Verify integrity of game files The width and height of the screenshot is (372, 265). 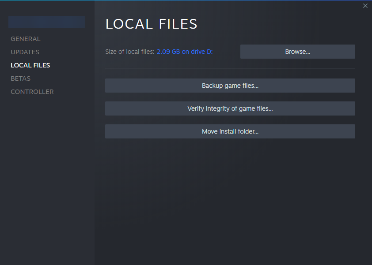tap(230, 108)
